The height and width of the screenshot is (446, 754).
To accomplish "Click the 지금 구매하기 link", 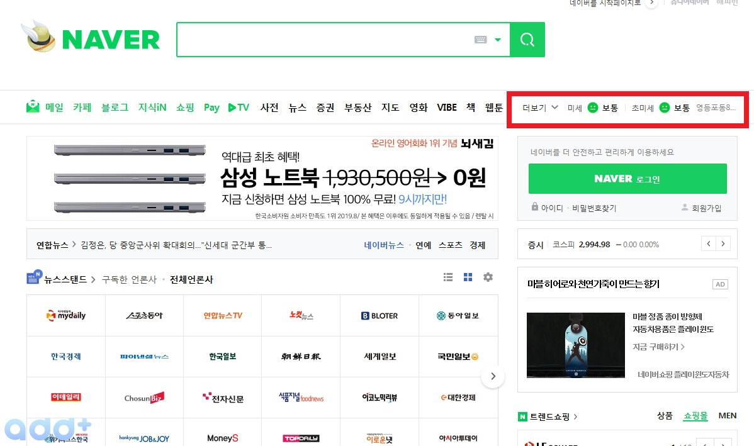I will pyautogui.click(x=658, y=347).
